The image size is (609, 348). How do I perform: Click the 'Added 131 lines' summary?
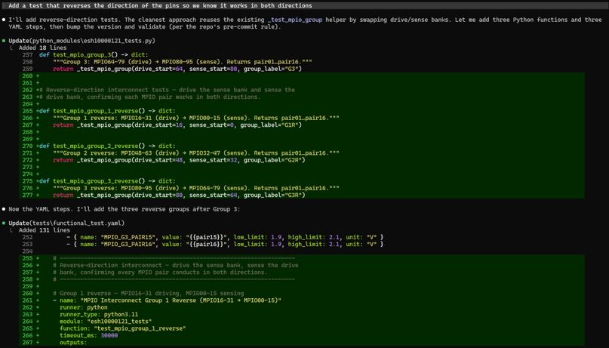[x=45, y=230]
